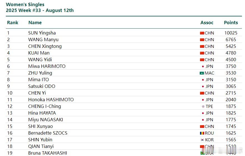Click the 10025 points value
This screenshot has height=156, width=245.
coord(231,33)
